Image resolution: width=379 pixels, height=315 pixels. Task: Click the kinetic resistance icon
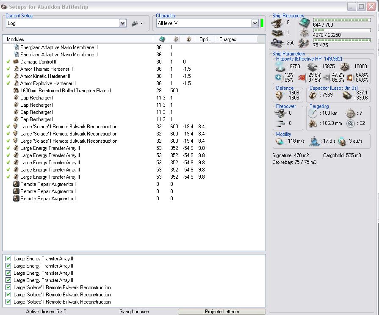point(326,77)
